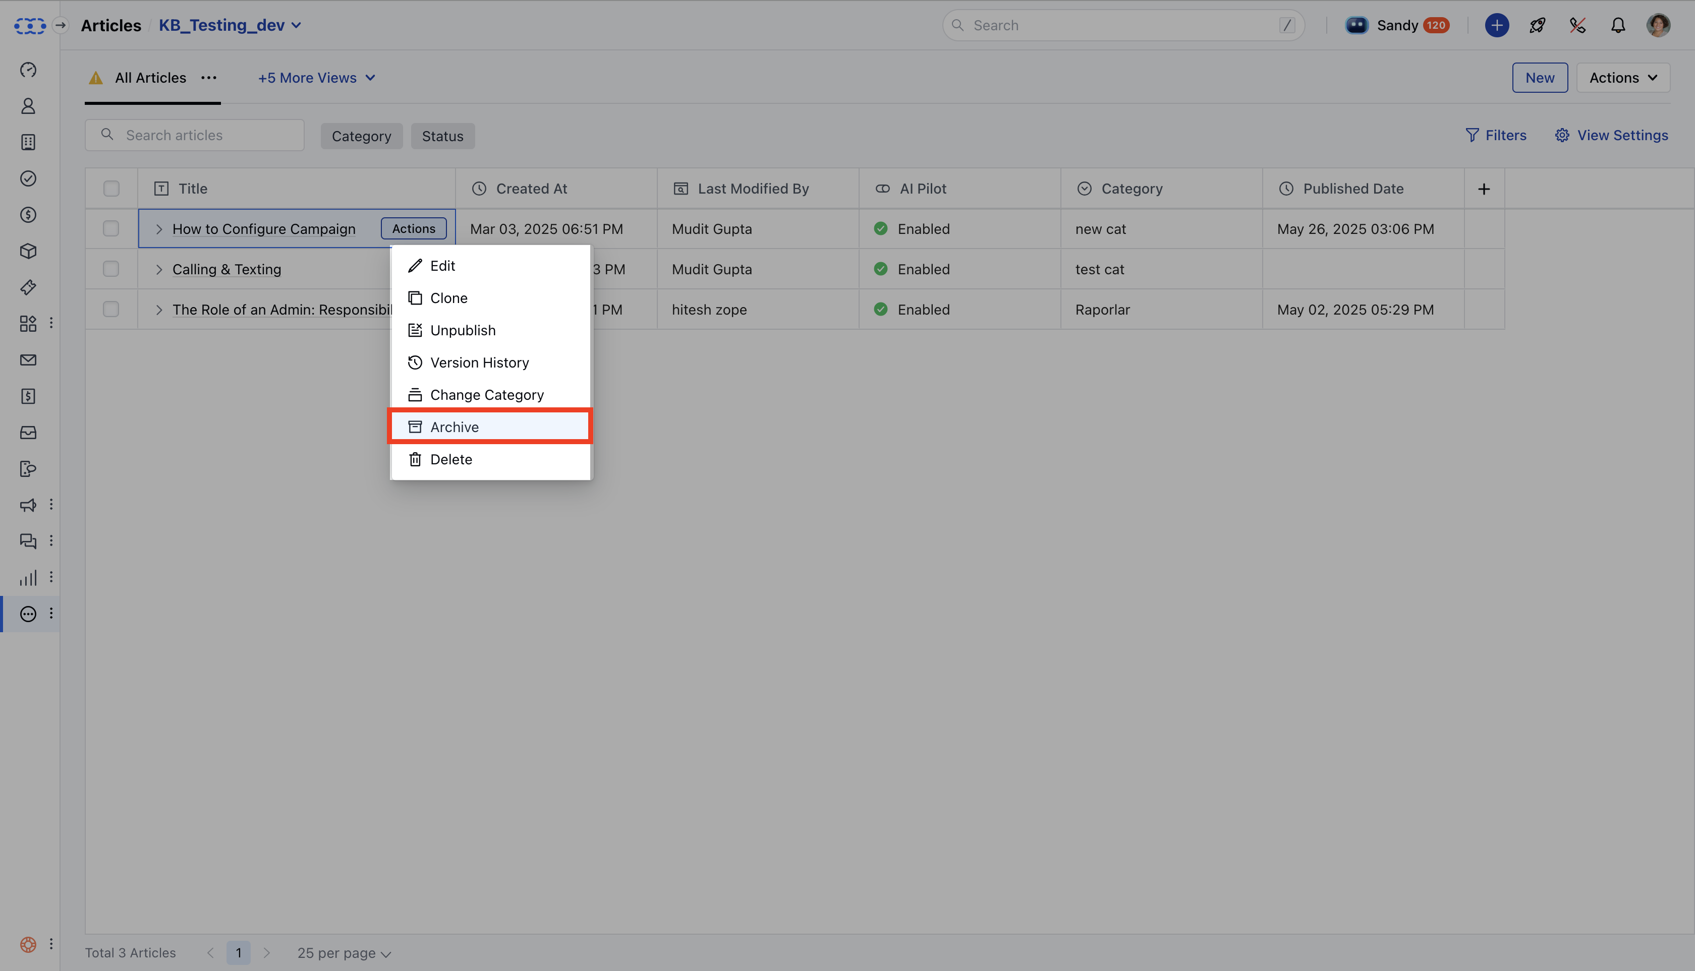
Task: Tick the Calling & Texting row checkbox
Action: coord(111,269)
